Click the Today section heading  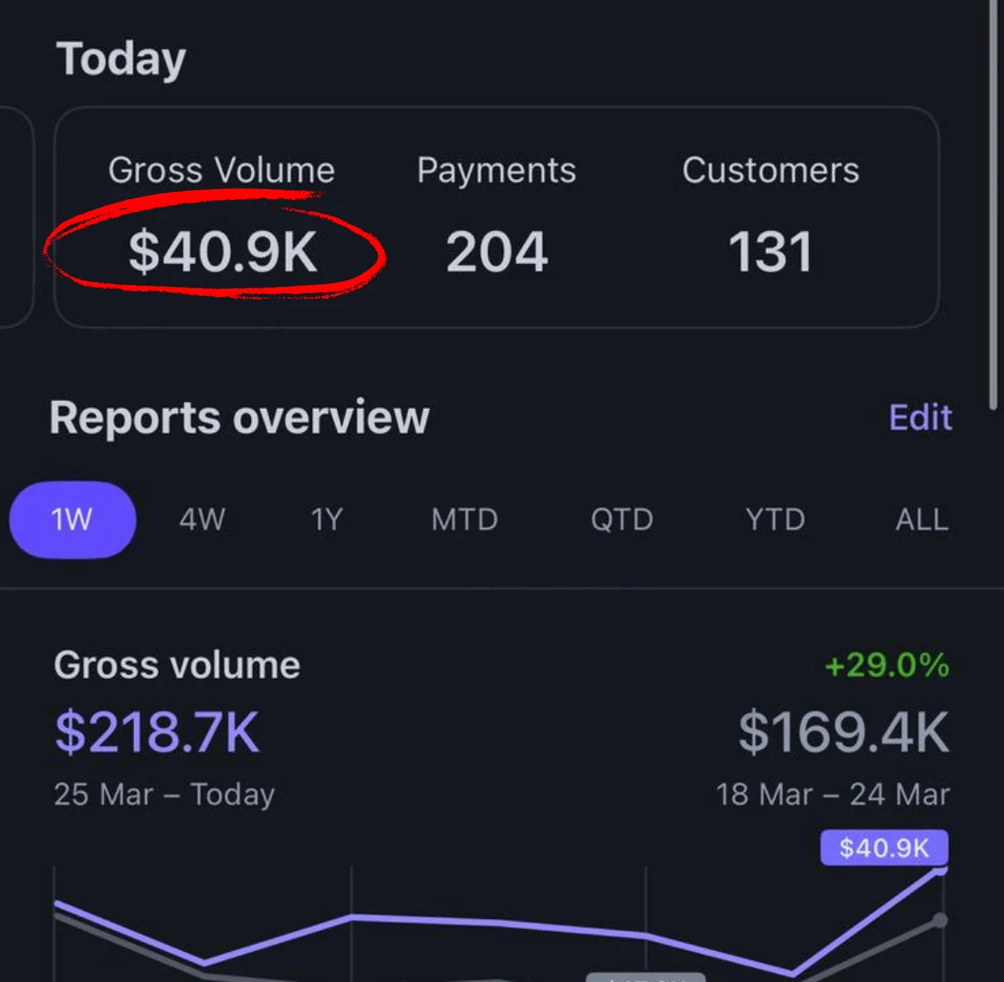tap(121, 59)
